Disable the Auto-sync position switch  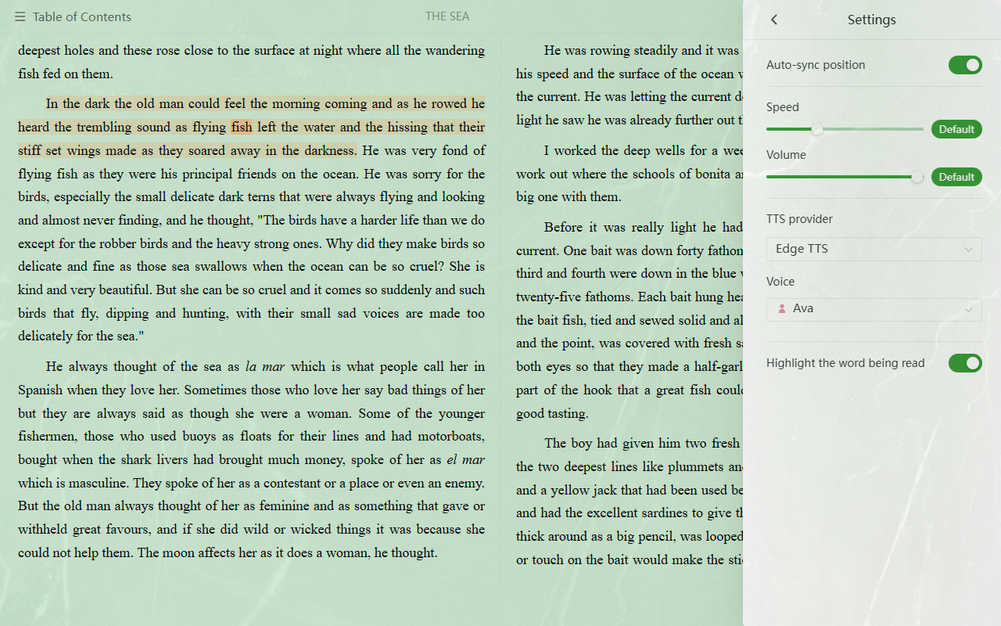[x=965, y=65]
